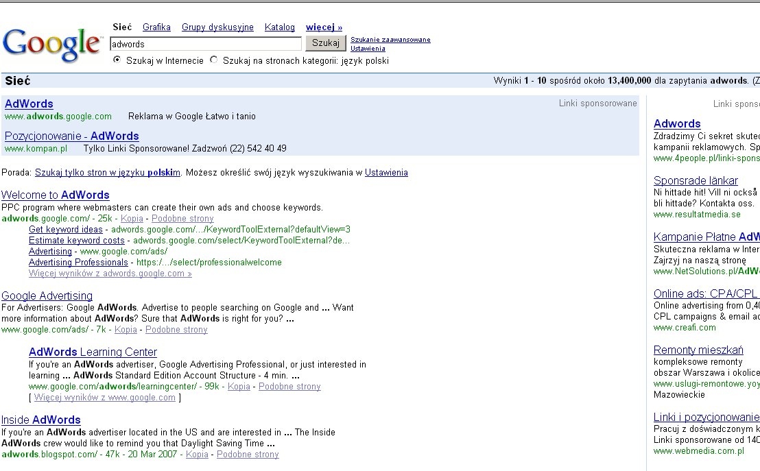Open 'Podobne strony' for learningcenter result
760x471 pixels.
point(290,386)
